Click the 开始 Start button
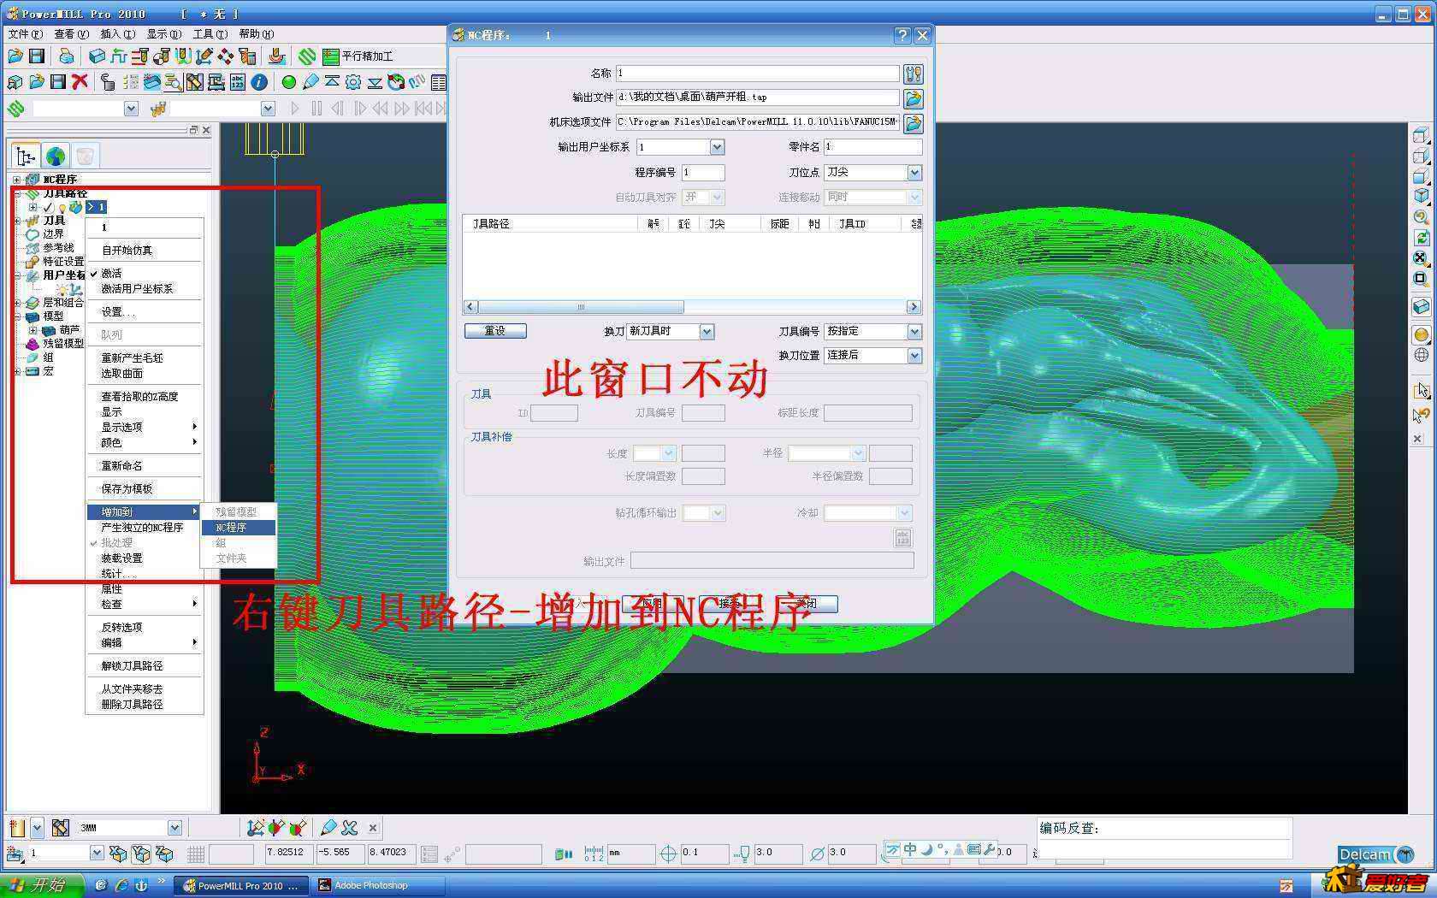The width and height of the screenshot is (1437, 898). [41, 885]
